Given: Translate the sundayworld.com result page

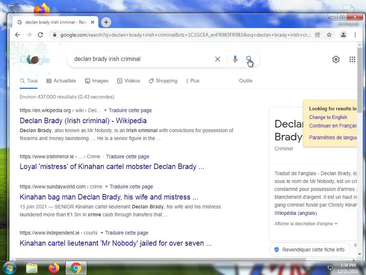Looking at the screenshot, I should click(131, 187).
